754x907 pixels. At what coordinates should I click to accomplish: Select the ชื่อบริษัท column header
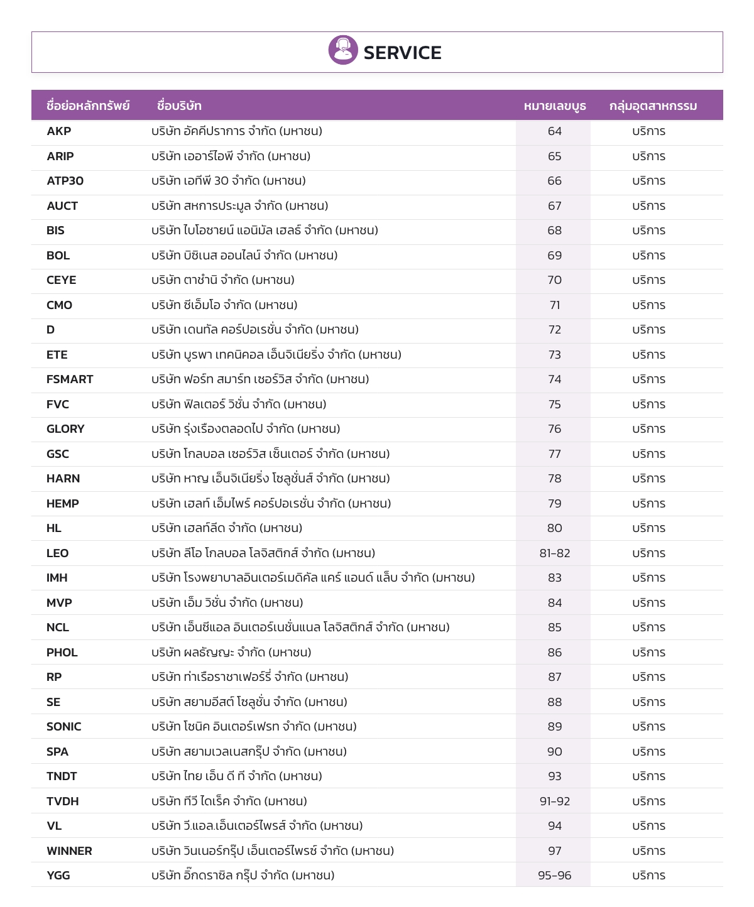pos(179,106)
